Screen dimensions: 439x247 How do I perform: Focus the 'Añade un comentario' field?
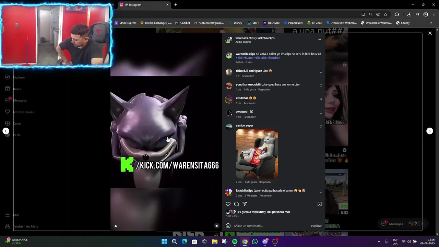pyautogui.click(x=271, y=226)
